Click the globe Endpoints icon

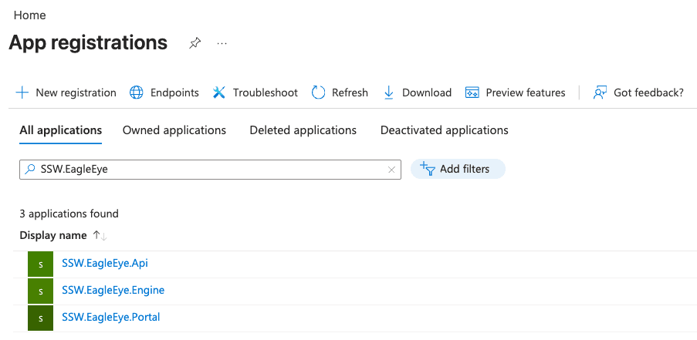point(137,93)
